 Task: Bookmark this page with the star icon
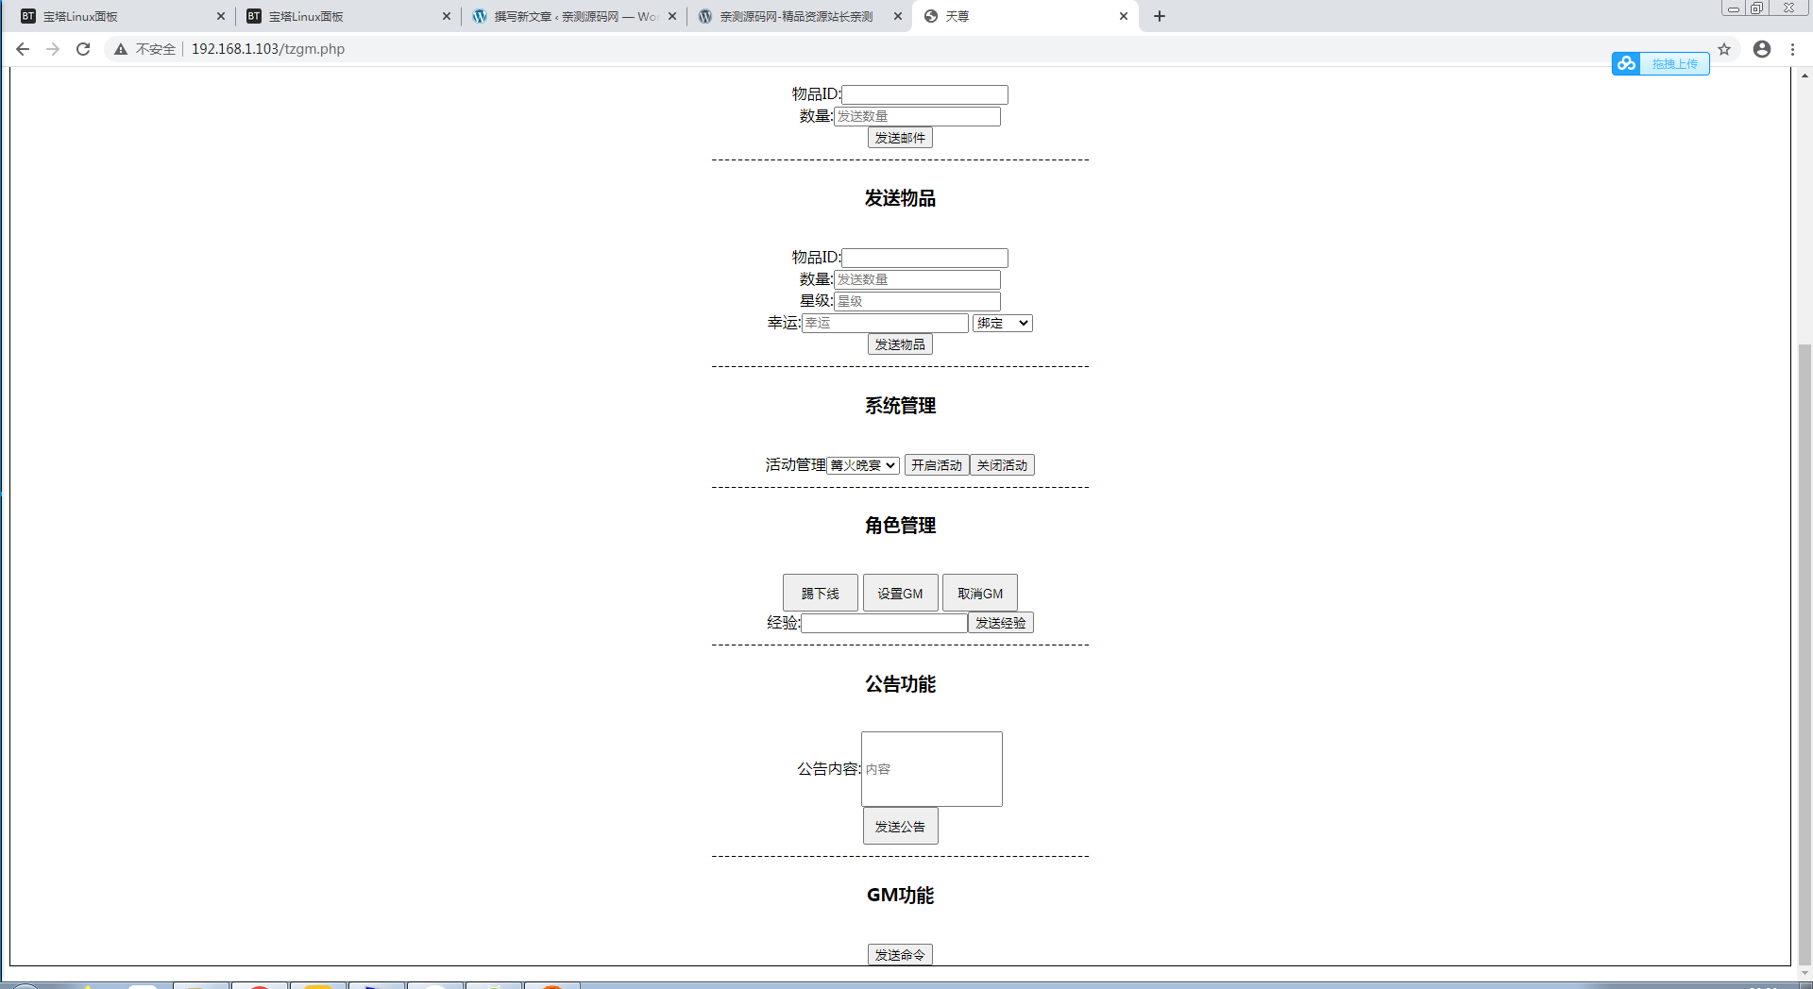[x=1724, y=49]
